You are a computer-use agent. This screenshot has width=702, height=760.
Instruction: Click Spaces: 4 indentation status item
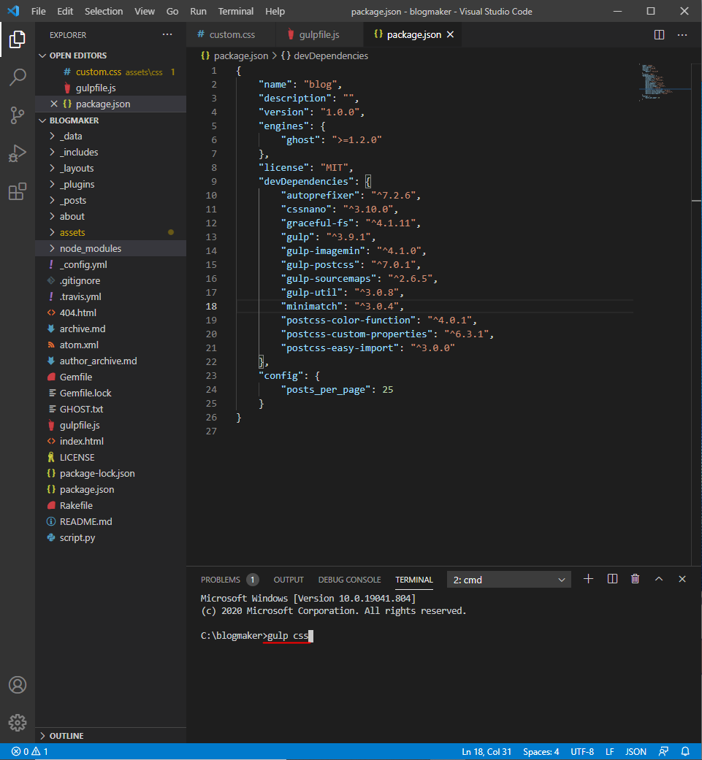tap(541, 751)
